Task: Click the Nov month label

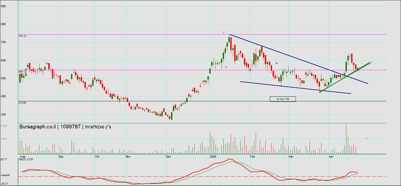Action: 129,156
